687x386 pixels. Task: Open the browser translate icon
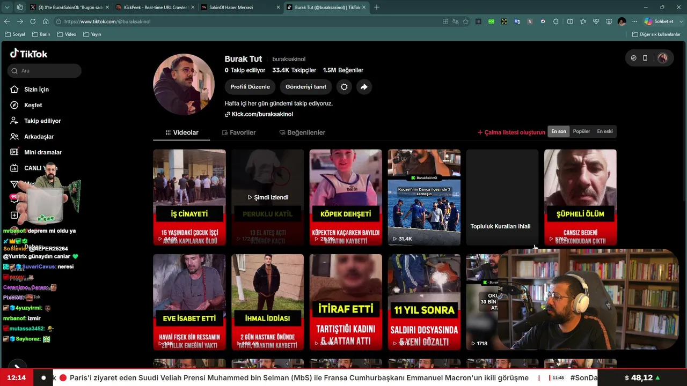coord(455,21)
